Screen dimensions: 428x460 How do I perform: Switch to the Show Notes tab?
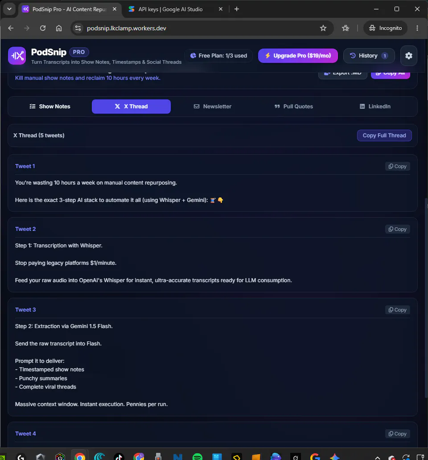tap(50, 107)
